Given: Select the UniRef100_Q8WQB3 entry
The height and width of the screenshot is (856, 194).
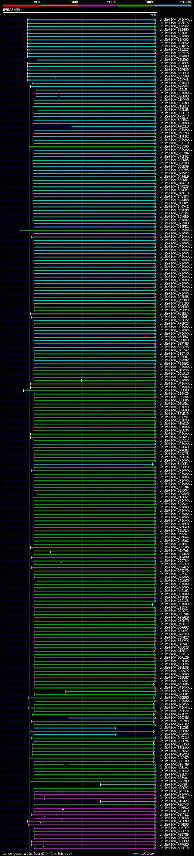Looking at the screenshot, I should click(x=174, y=411).
